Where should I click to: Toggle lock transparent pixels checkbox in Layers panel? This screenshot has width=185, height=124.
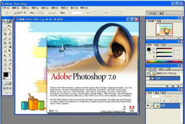154,101
